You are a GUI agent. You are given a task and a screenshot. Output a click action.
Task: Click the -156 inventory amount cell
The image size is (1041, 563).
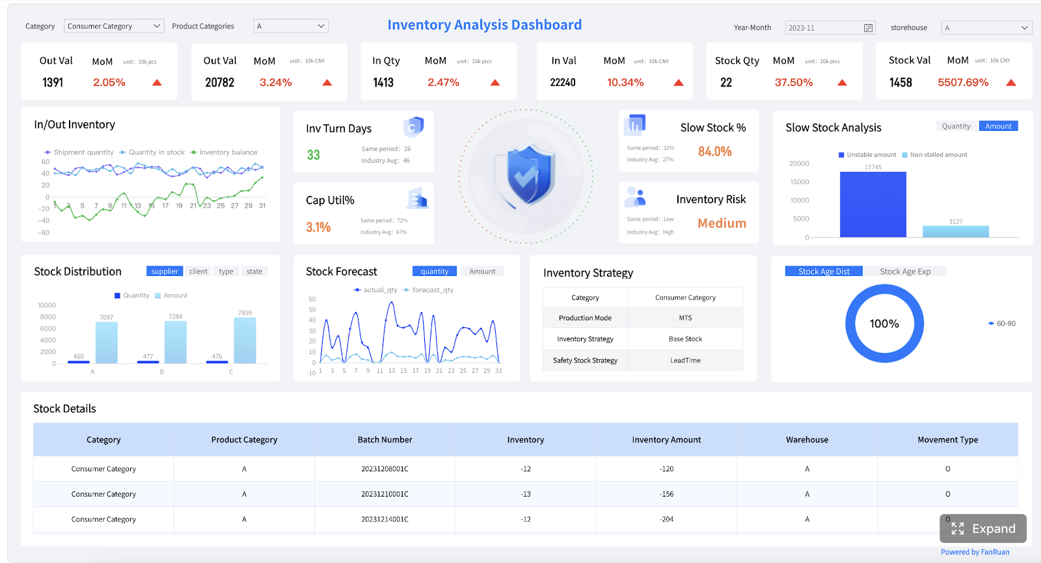[x=666, y=494]
